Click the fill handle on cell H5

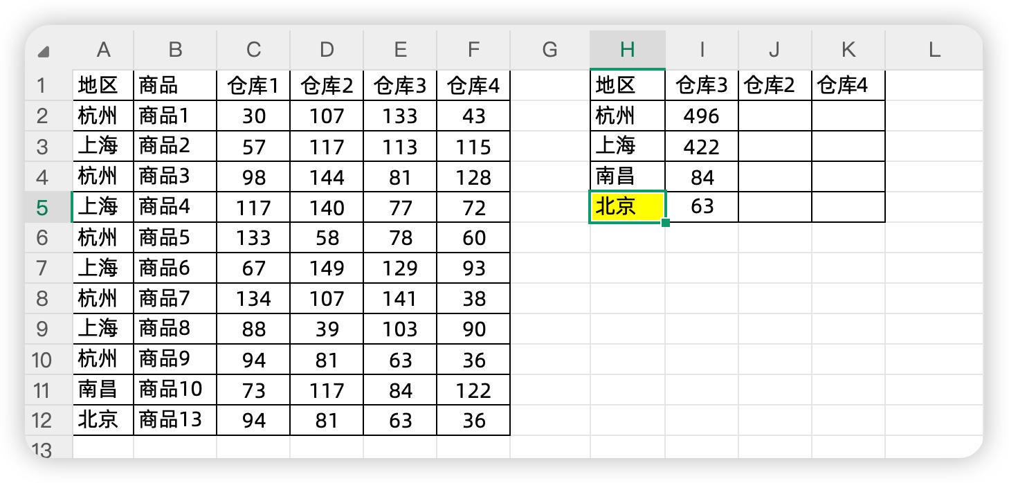666,223
